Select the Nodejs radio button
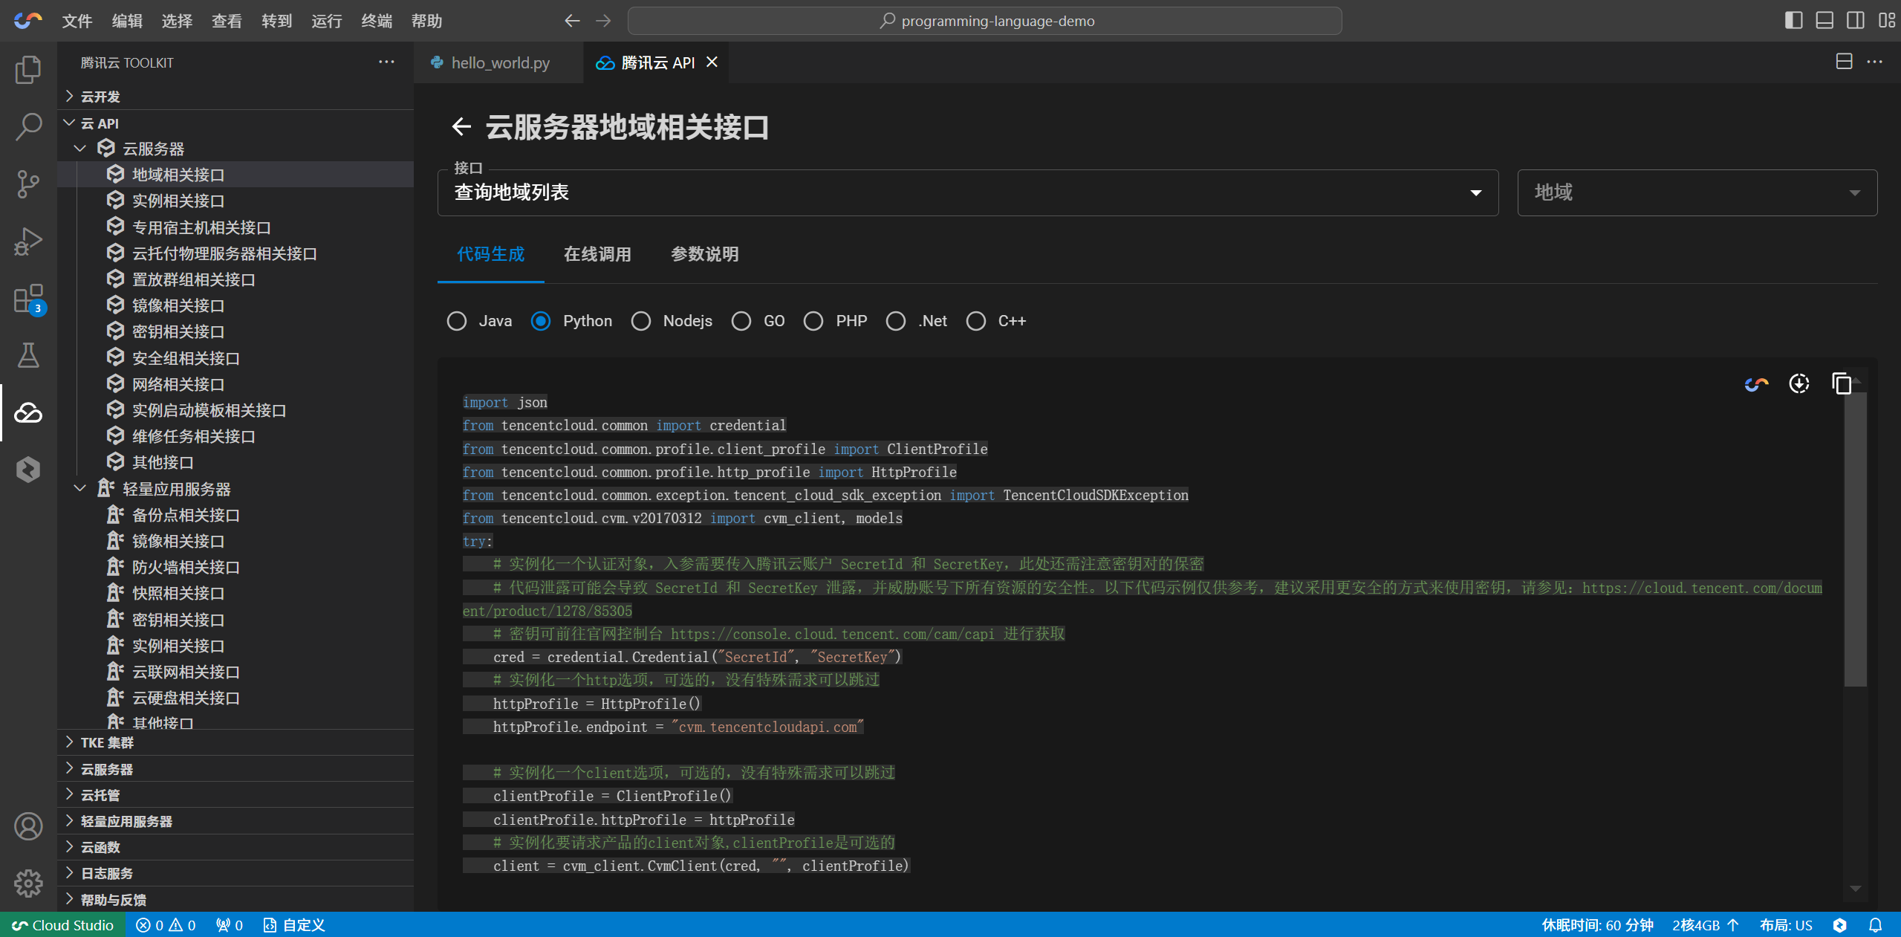 coord(641,321)
